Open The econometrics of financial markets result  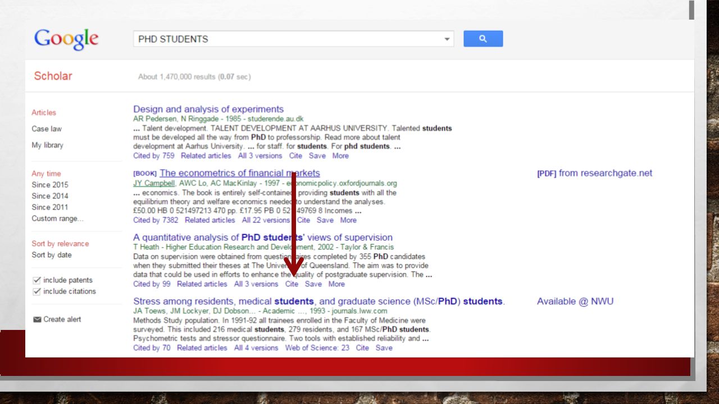[x=240, y=173]
